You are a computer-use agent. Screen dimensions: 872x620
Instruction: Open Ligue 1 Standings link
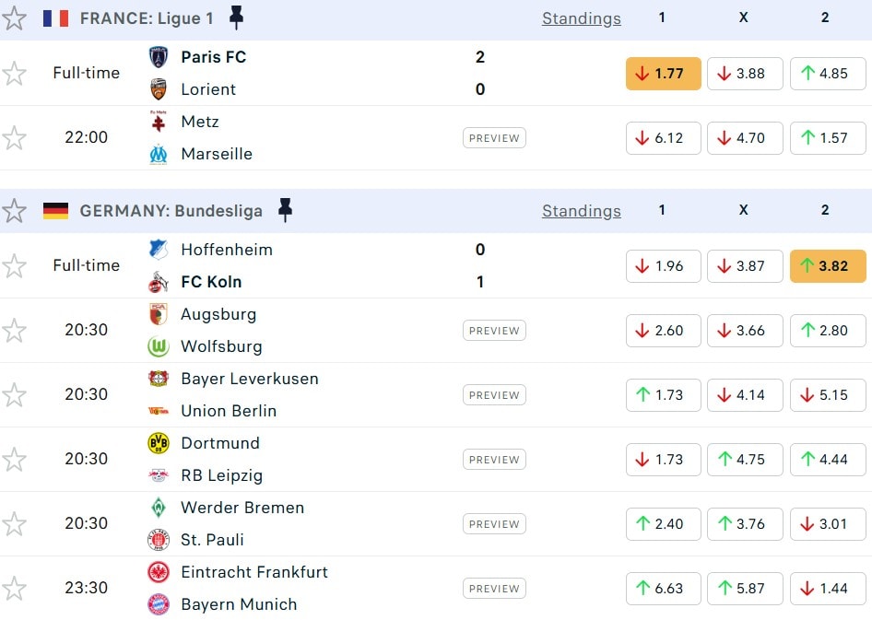point(581,18)
